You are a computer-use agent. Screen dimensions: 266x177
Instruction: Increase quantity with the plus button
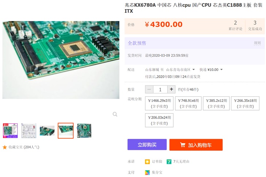(171, 89)
